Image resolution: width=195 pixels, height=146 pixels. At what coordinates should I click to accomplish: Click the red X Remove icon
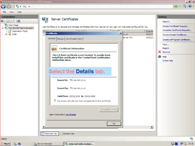click(x=160, y=52)
